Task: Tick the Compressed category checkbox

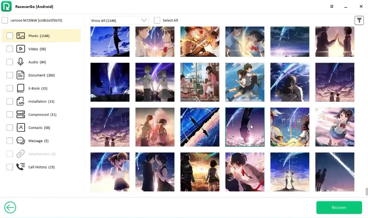Action: click(10, 115)
